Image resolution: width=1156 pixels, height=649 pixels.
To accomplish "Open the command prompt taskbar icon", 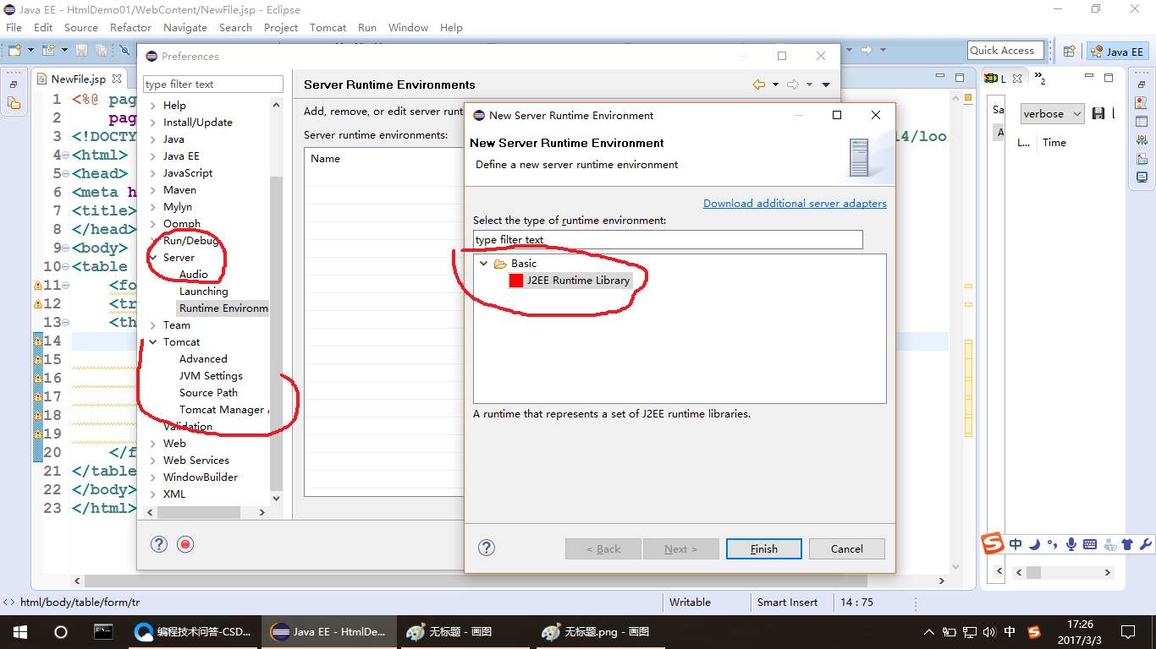I will [x=103, y=631].
